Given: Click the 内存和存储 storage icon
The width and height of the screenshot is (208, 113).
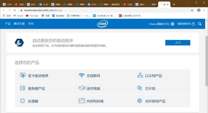Looking at the screenshot, I should pyautogui.click(x=82, y=101).
